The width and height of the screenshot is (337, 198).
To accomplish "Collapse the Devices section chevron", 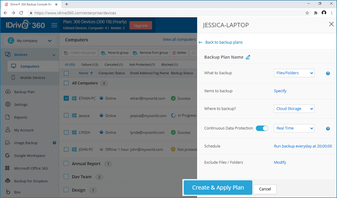I will 54,55.
